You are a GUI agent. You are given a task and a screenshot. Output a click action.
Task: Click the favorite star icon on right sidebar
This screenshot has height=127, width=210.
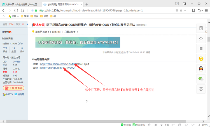pos(201,39)
